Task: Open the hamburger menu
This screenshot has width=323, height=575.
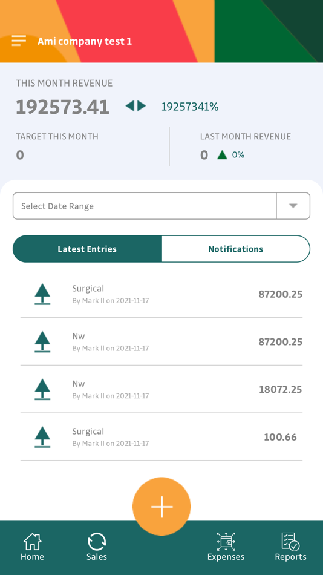Action: [19, 41]
